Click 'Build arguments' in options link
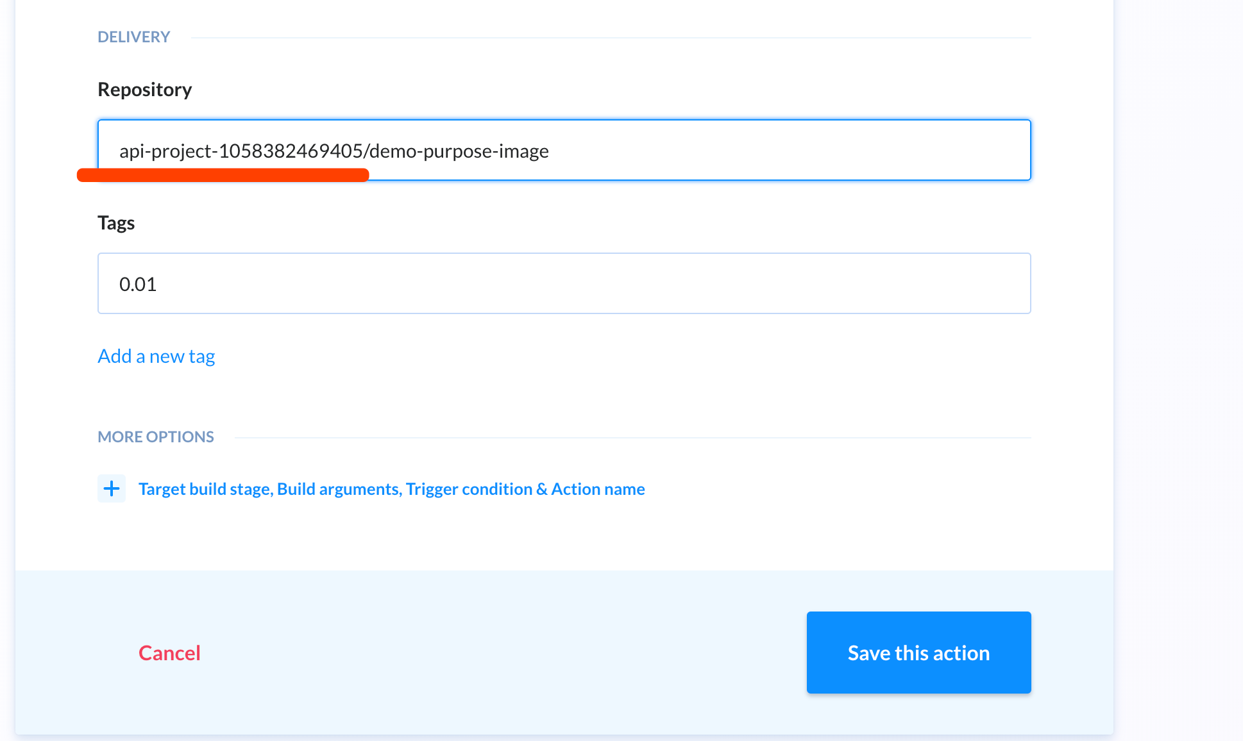Screen dimensions: 1243x741 click(x=339, y=489)
